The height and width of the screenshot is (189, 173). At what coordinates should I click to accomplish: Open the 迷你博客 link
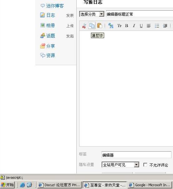click(x=55, y=6)
